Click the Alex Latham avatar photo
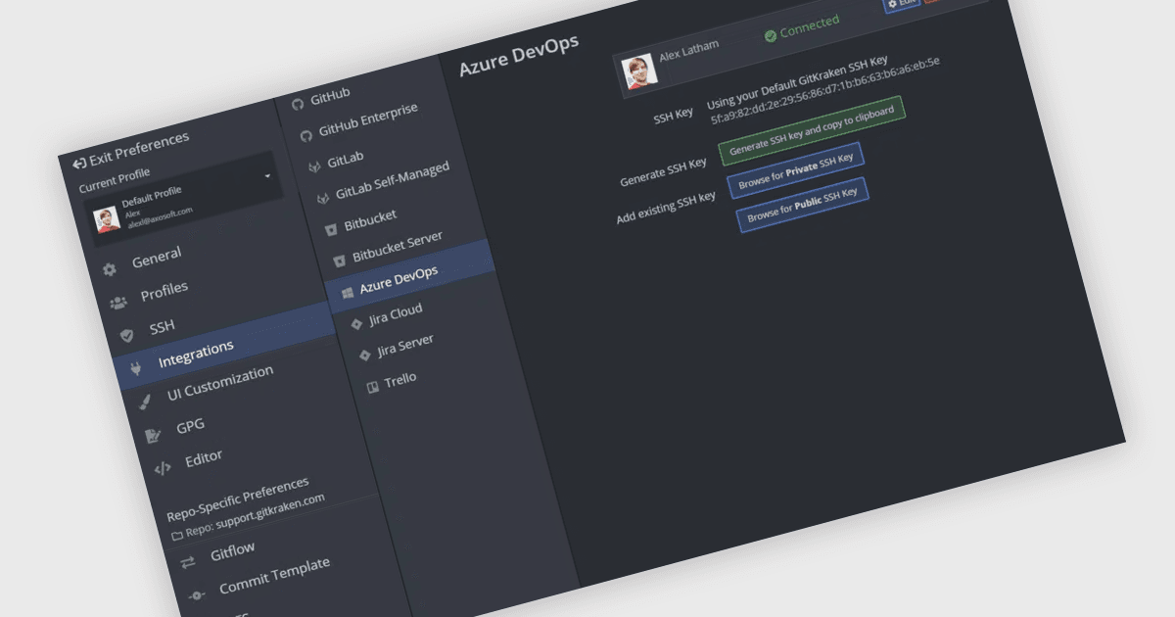The image size is (1175, 617). click(638, 72)
